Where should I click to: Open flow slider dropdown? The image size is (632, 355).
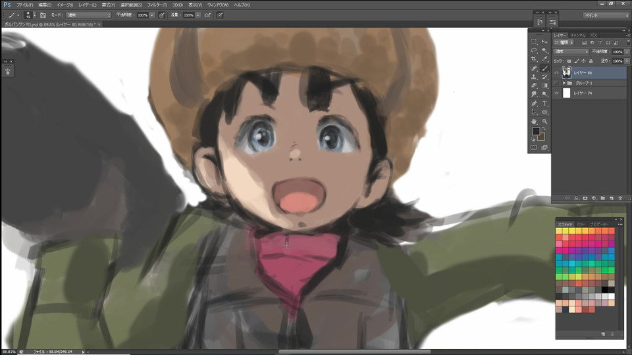(x=198, y=15)
